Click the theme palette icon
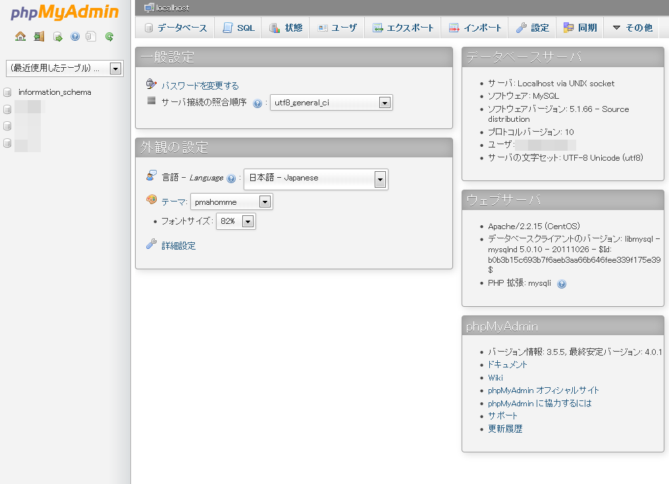This screenshot has height=484, width=669. pyautogui.click(x=151, y=200)
